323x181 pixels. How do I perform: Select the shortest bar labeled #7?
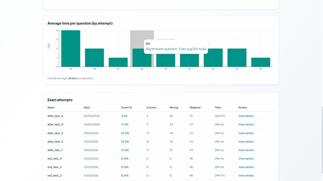click(x=118, y=62)
